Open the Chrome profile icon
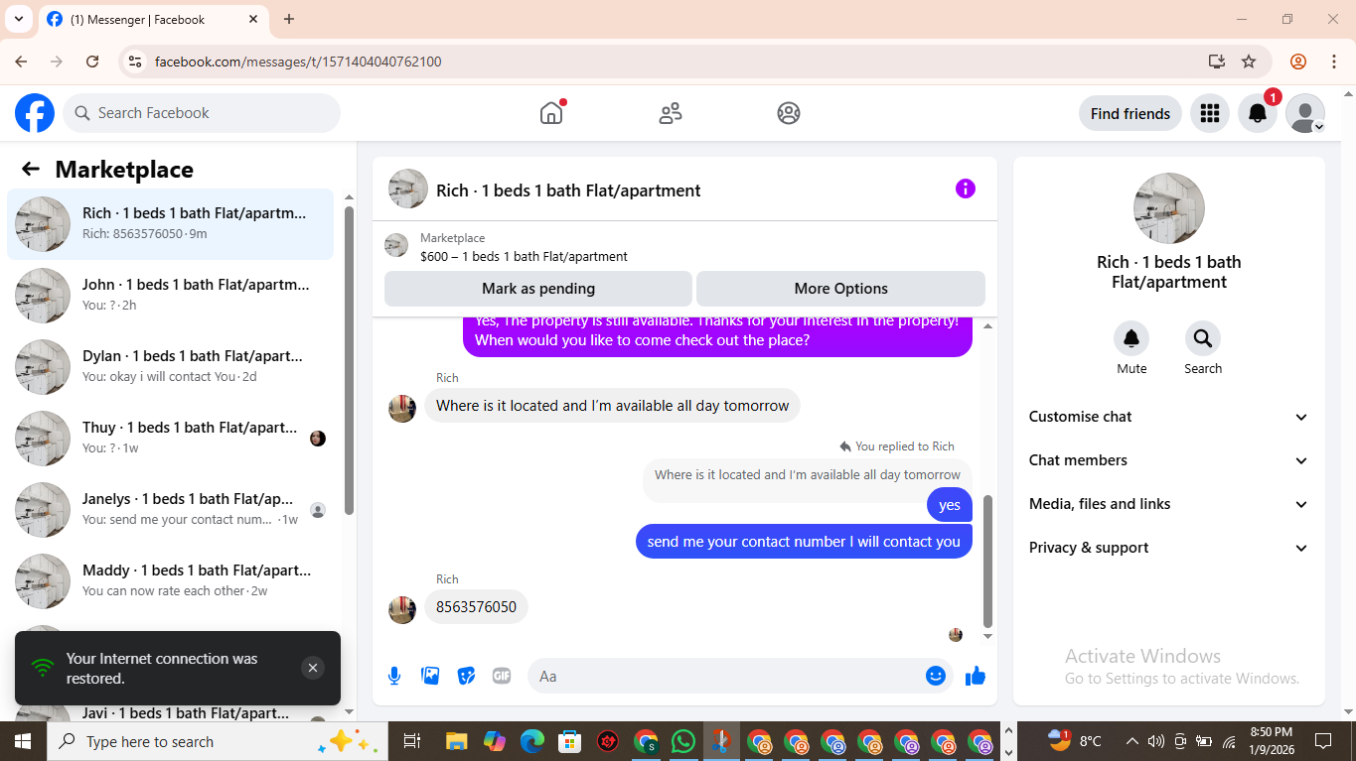 [x=1298, y=62]
